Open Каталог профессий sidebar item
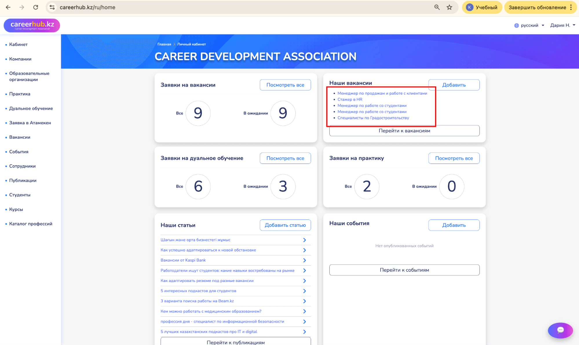579x345 pixels. click(31, 224)
